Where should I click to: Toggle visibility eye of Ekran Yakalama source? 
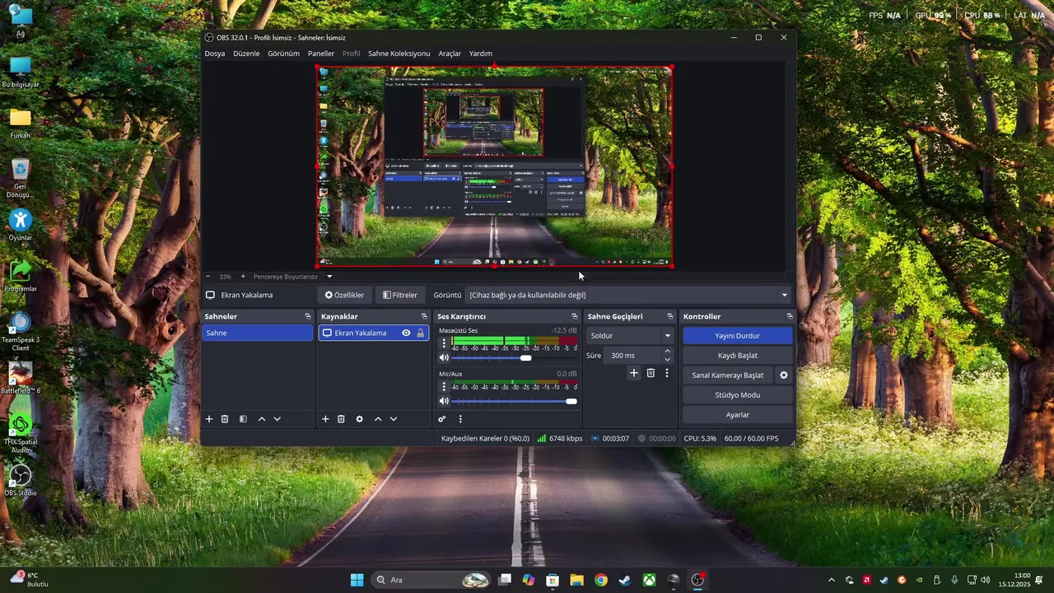tap(406, 333)
